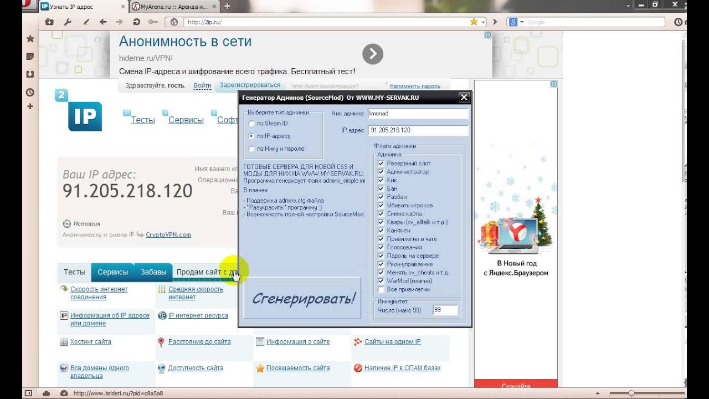Click the 'Сгенерировать!' button

coord(302,298)
